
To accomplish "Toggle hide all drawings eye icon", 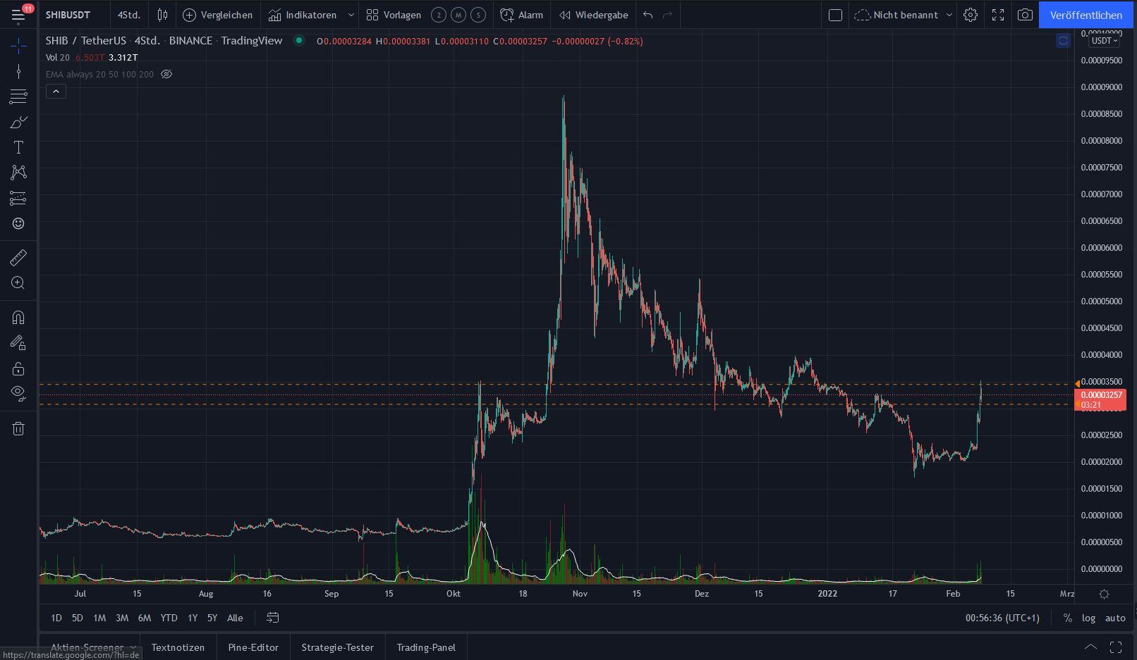I will click(18, 393).
